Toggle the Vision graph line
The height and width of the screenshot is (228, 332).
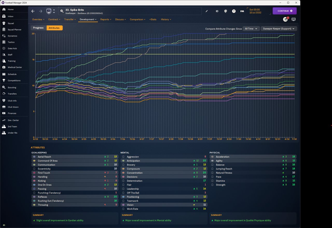(123, 205)
